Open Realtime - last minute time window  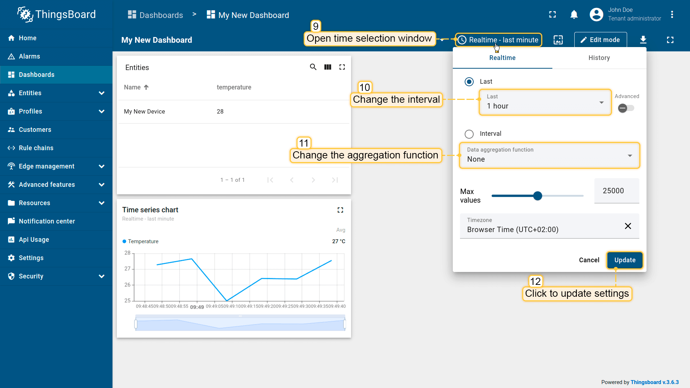pos(498,40)
